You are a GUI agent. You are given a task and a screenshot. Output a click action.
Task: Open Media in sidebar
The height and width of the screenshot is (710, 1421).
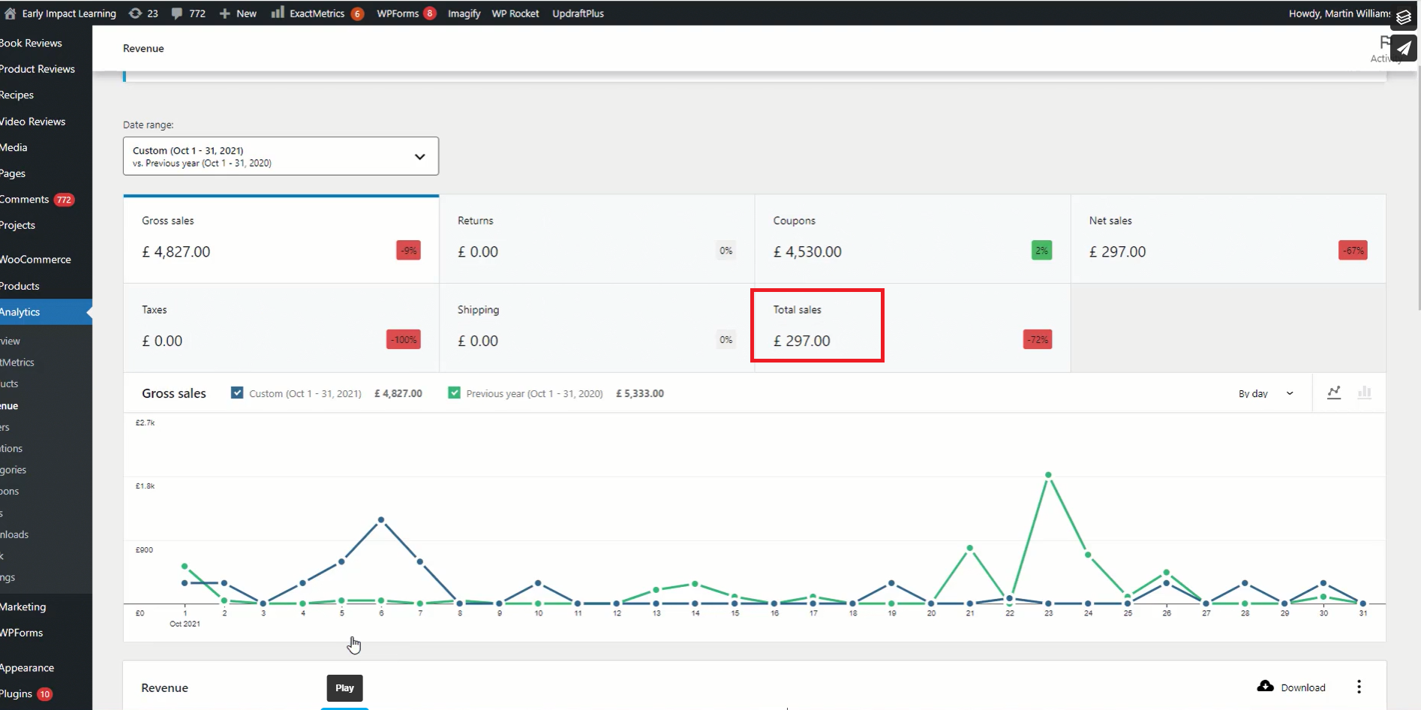[x=14, y=147]
